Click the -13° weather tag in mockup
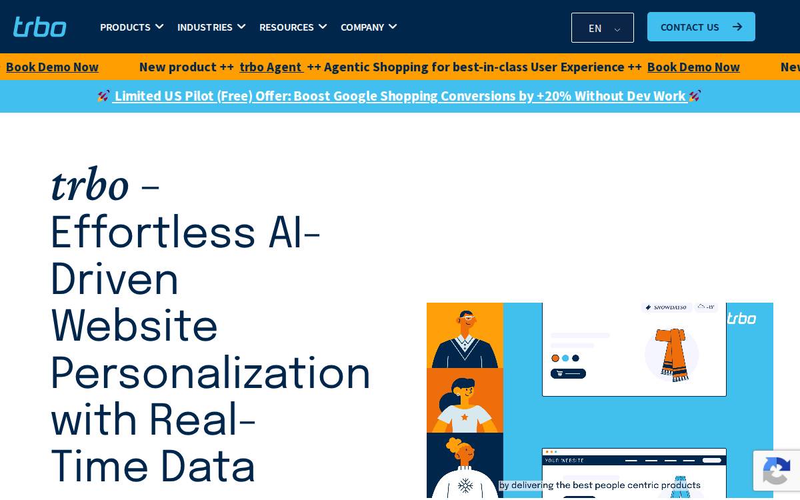This screenshot has width=800, height=500. point(705,307)
